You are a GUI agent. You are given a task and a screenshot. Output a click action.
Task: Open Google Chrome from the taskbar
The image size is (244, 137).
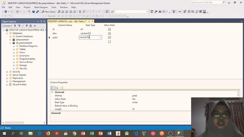74,133
